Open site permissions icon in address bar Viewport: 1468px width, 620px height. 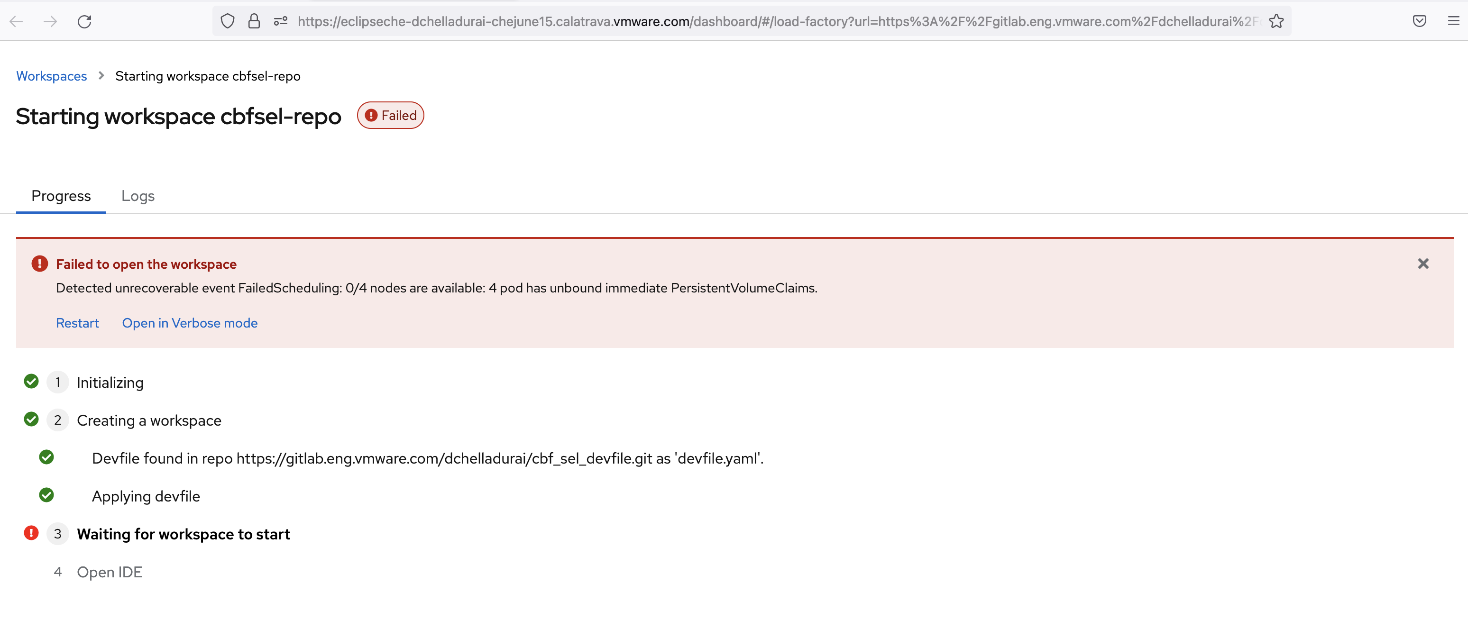[x=280, y=22]
